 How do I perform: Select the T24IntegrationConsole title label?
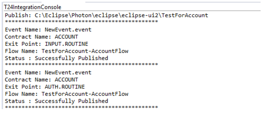click(33, 7)
